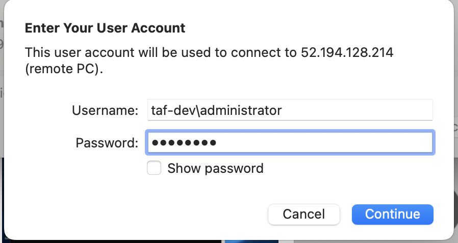Click the "(remote PC)" text
This screenshot has height=243, width=458.
click(64, 69)
